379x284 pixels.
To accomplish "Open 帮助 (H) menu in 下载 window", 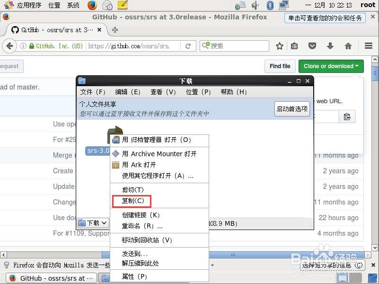I will [233, 92].
